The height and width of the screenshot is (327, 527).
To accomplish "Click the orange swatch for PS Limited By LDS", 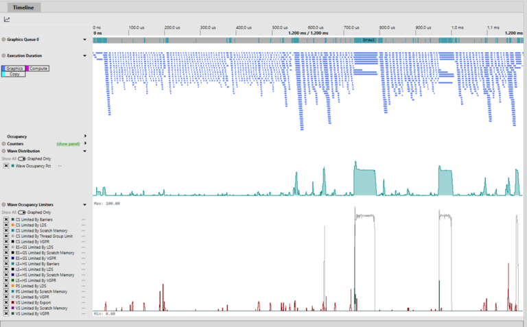I will (x=13, y=286).
